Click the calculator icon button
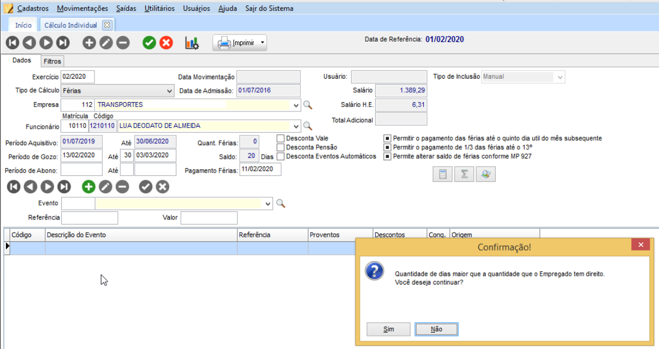659x349 pixels. point(443,174)
